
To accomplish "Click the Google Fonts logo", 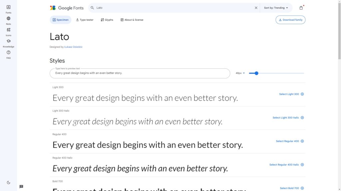I will (x=66, y=8).
